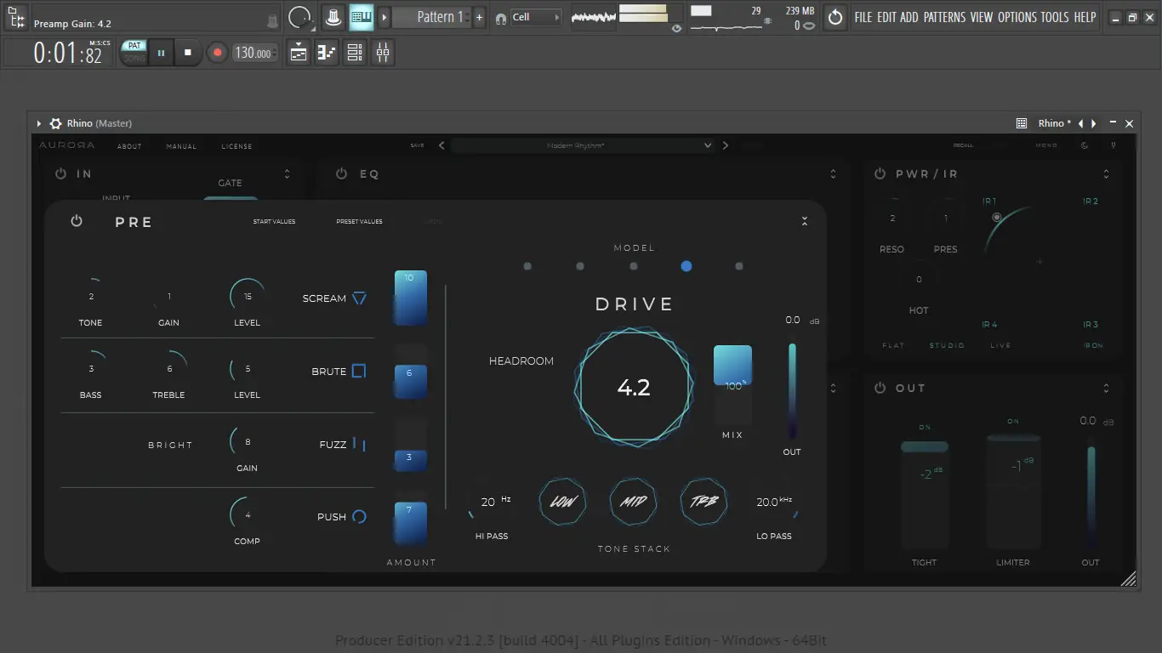Click the hat-shaped toolbar icon
Screen dimensions: 1162x653
(x=334, y=17)
